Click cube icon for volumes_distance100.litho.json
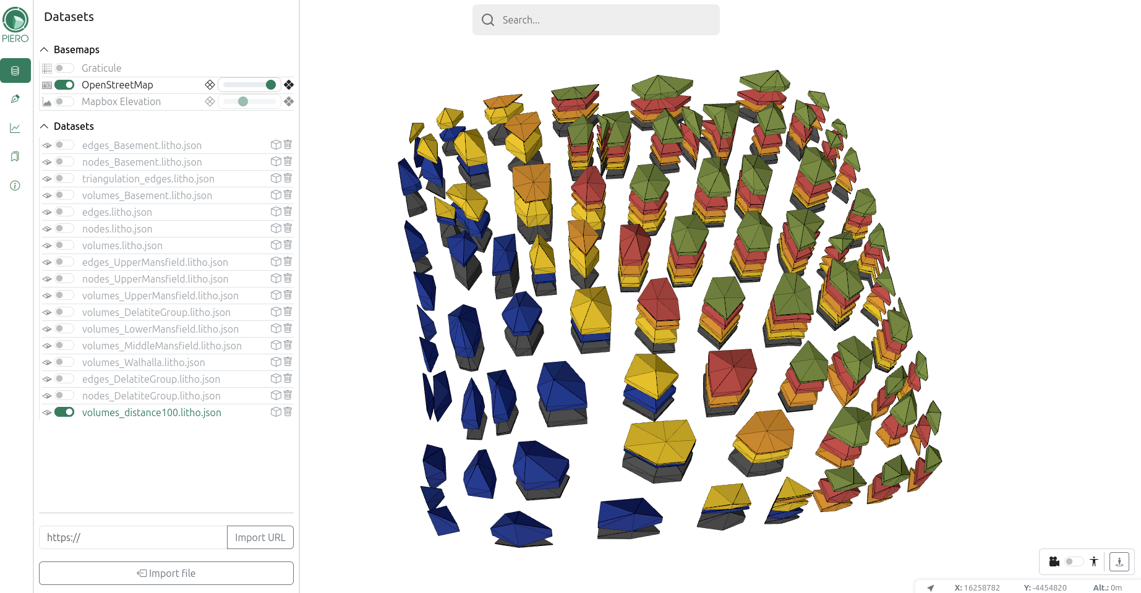The height and width of the screenshot is (593, 1141). 276,412
